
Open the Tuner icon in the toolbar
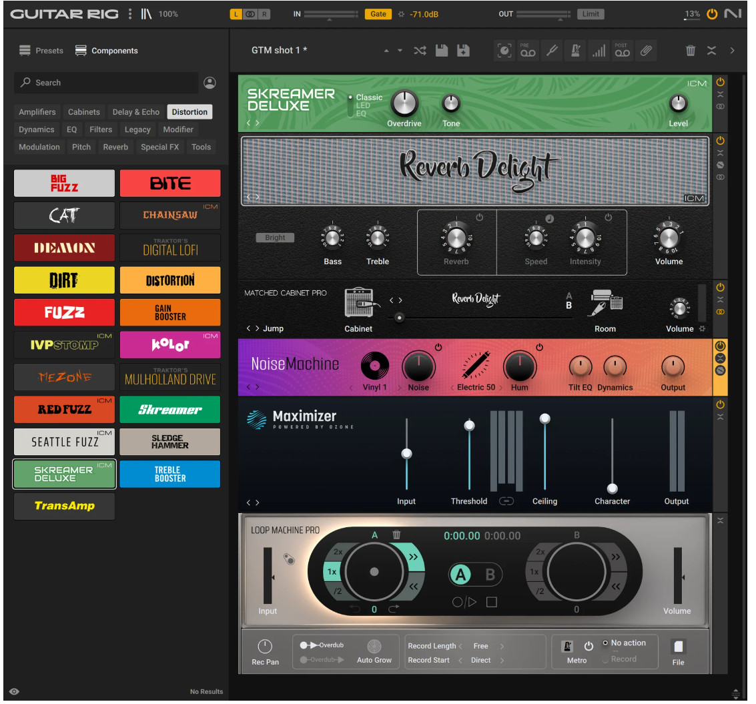[x=552, y=50]
